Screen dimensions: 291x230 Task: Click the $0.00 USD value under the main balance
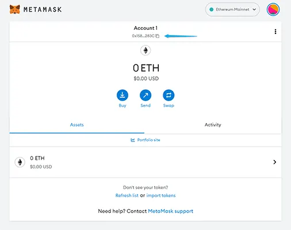[x=146, y=79]
